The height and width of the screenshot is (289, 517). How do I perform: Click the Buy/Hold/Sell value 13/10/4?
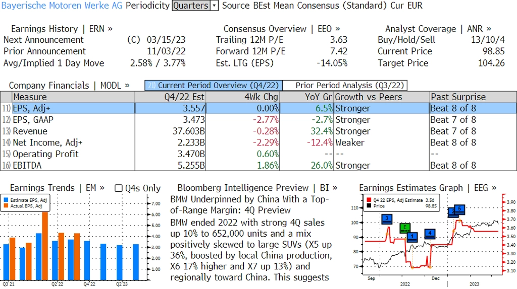pyautogui.click(x=488, y=40)
